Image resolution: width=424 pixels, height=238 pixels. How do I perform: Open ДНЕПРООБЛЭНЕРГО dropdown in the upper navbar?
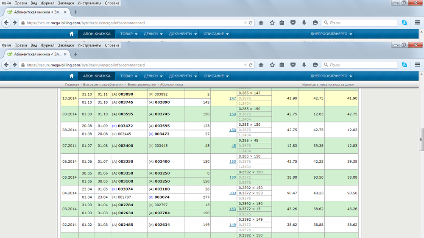point(332,34)
